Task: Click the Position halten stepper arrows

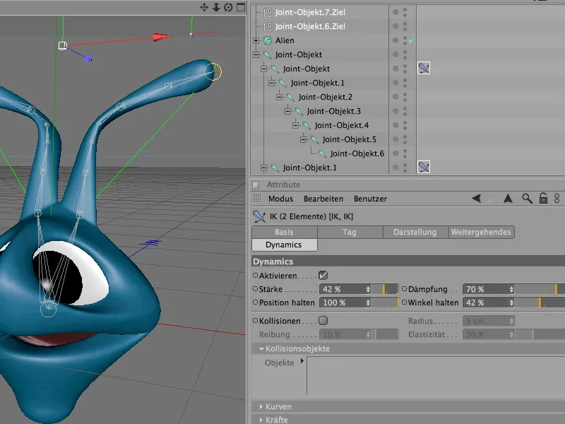Action: click(x=368, y=302)
